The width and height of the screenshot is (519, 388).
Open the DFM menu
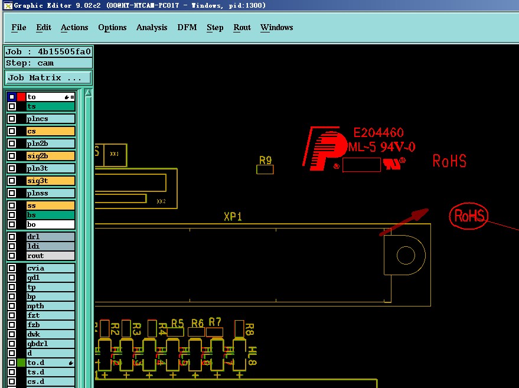tap(187, 28)
